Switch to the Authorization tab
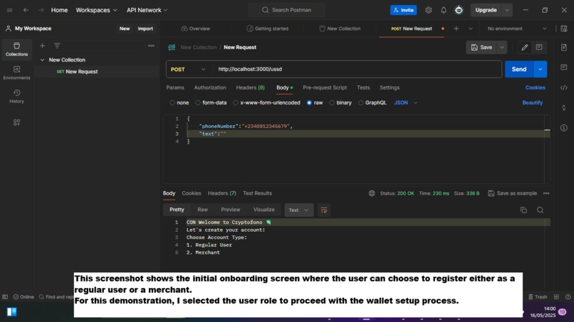Screen dimensions: 574x322 pos(210,87)
